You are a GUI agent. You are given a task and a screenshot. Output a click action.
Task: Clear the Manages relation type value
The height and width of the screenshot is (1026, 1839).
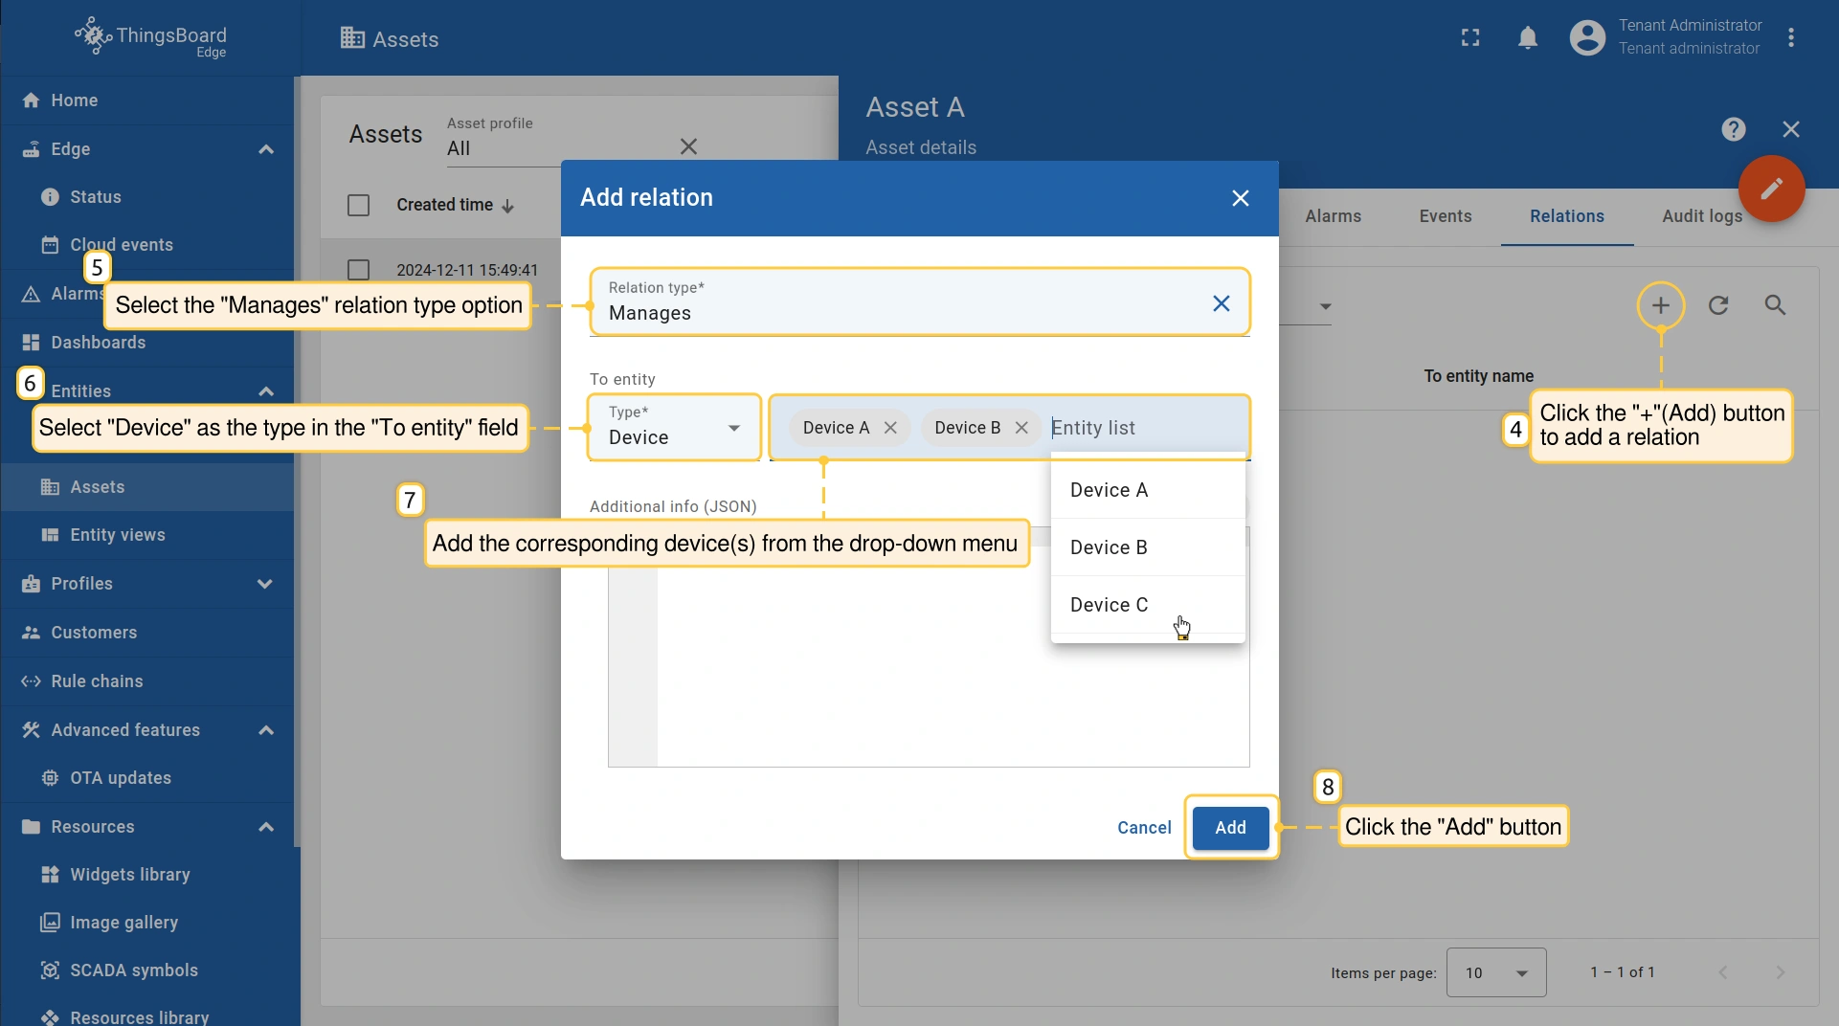point(1221,303)
